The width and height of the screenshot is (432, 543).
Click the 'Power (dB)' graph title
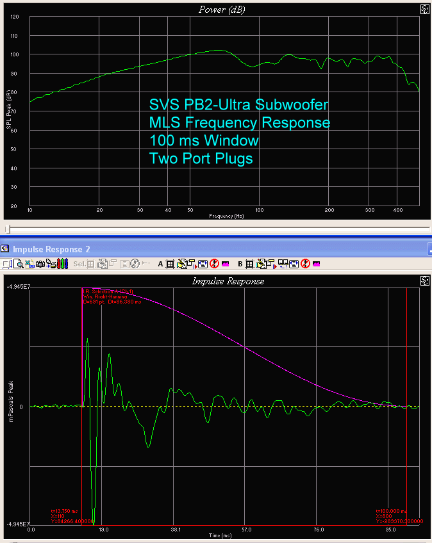(222, 10)
